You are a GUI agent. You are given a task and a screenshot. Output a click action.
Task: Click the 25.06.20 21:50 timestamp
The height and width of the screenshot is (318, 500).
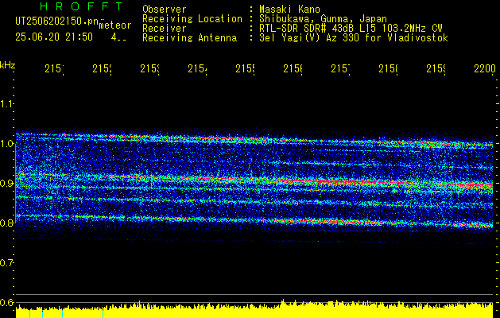(x=54, y=37)
